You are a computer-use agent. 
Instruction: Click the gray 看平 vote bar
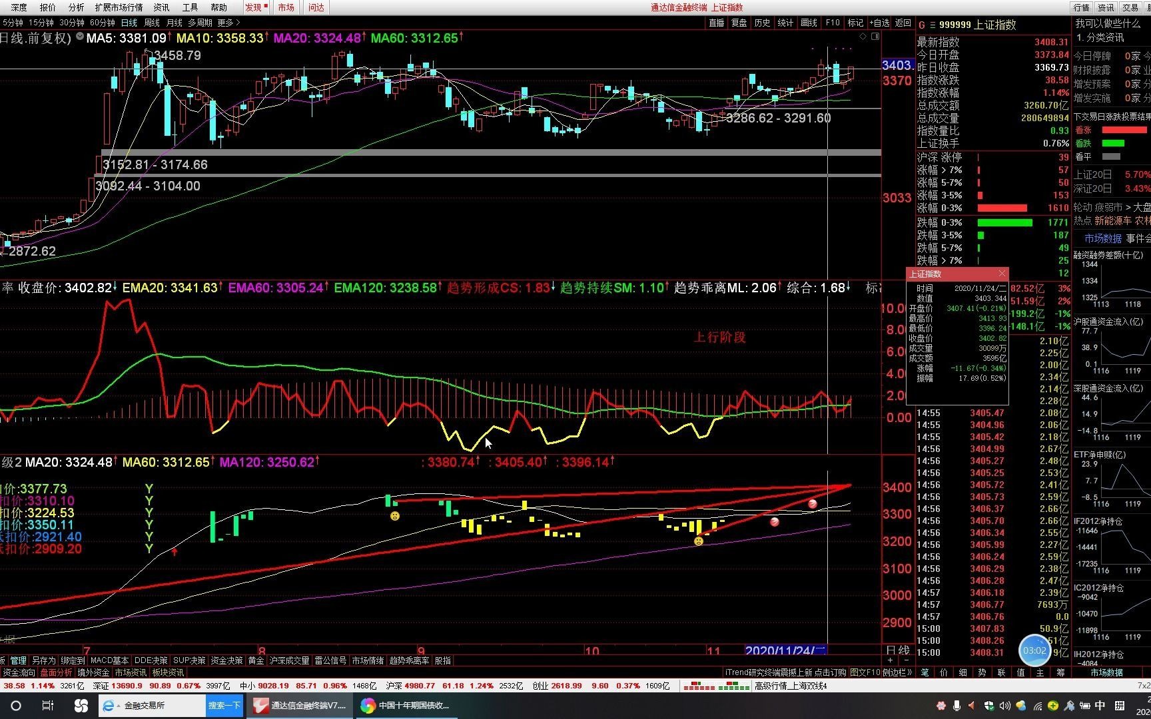tap(1111, 156)
